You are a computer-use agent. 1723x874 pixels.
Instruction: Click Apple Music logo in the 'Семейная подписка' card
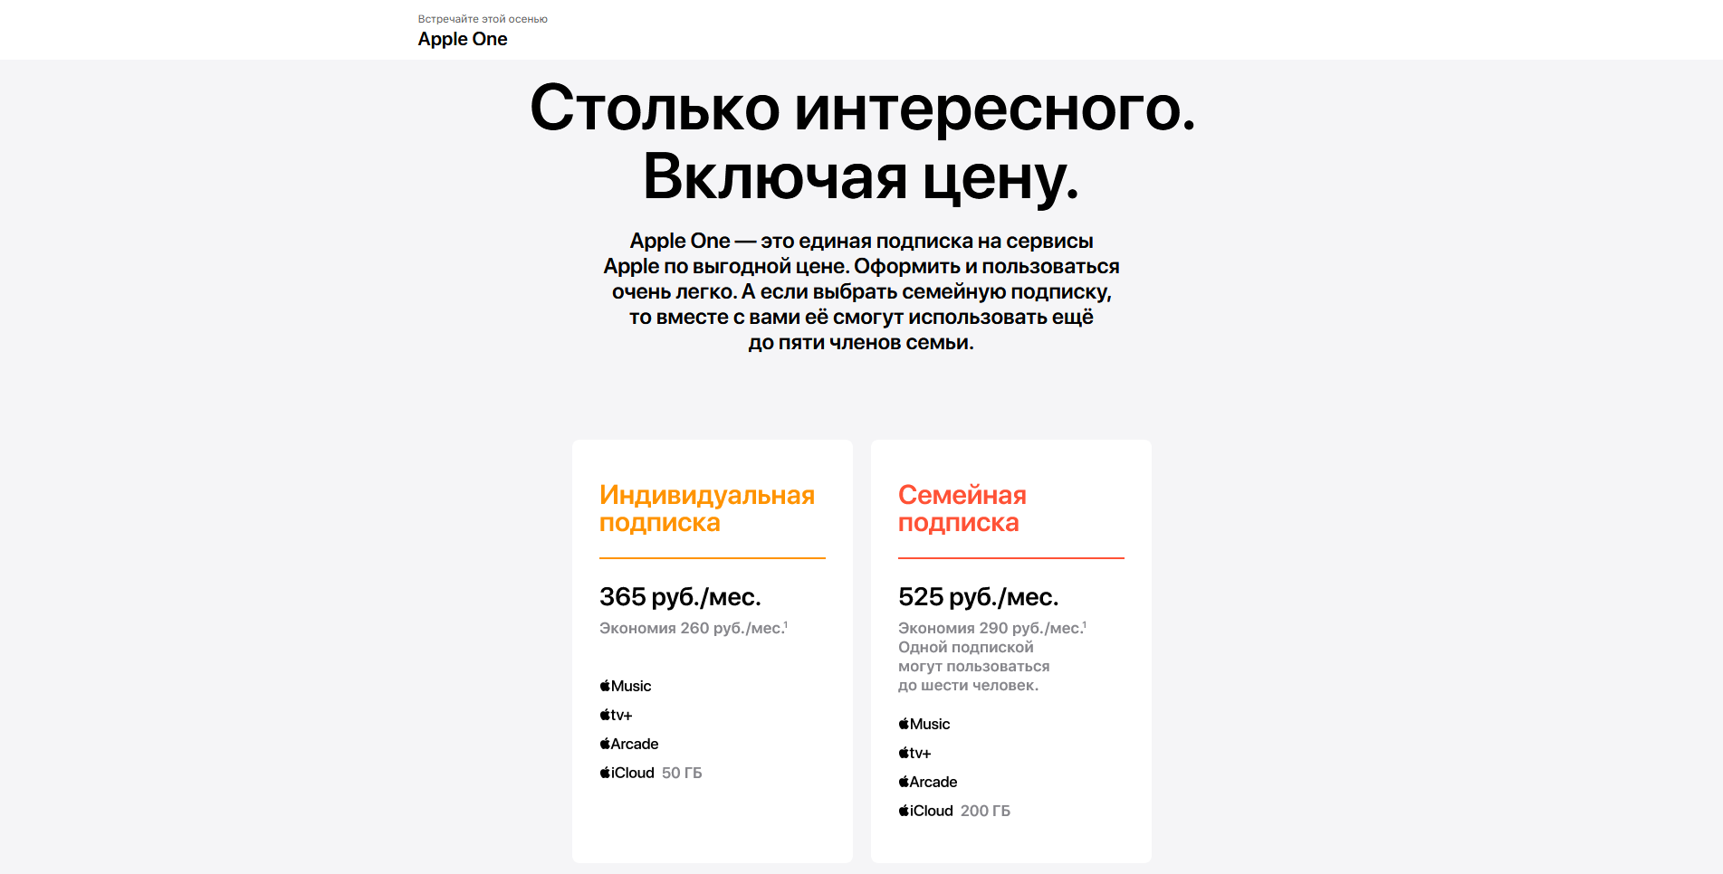[924, 724]
